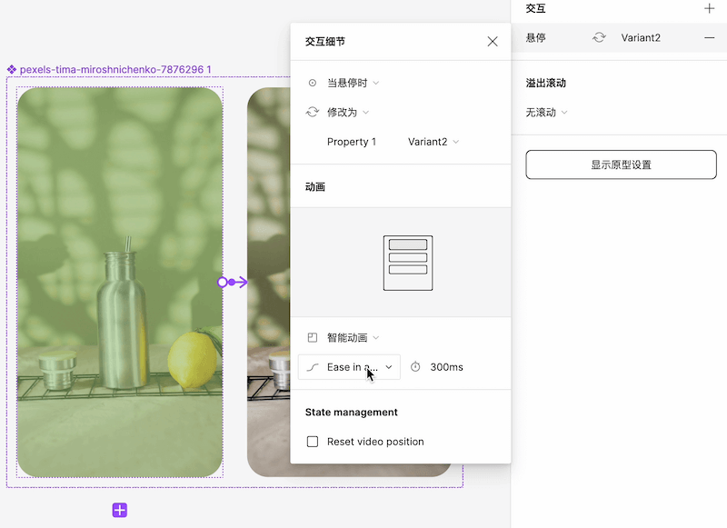Open the 智能动画 animation type dropdown
Image resolution: width=727 pixels, height=528 pixels.
coord(353,338)
